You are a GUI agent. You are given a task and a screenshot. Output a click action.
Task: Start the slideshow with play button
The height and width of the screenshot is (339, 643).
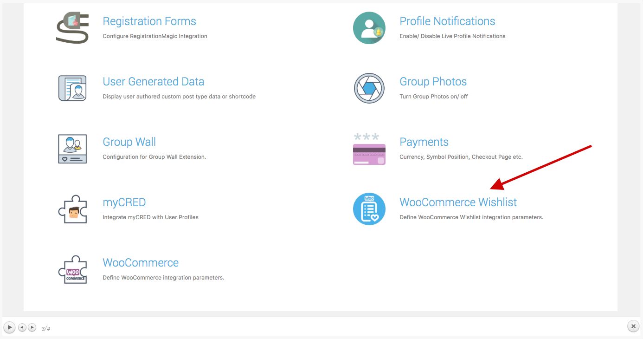10,327
